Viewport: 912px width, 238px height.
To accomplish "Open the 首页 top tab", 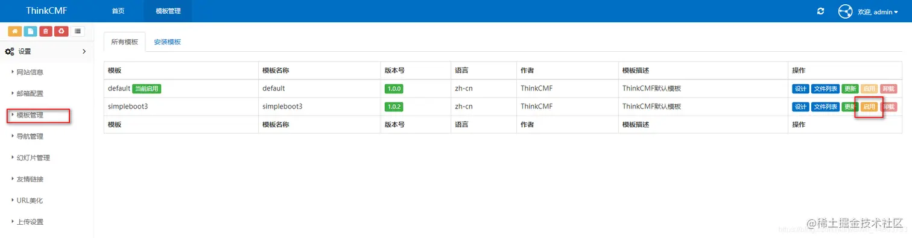I will pyautogui.click(x=118, y=11).
